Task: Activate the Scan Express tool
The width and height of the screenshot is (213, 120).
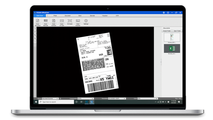Action: [x=78, y=22]
